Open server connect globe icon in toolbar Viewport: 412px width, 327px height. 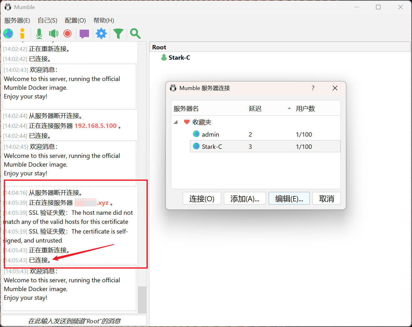8,33
